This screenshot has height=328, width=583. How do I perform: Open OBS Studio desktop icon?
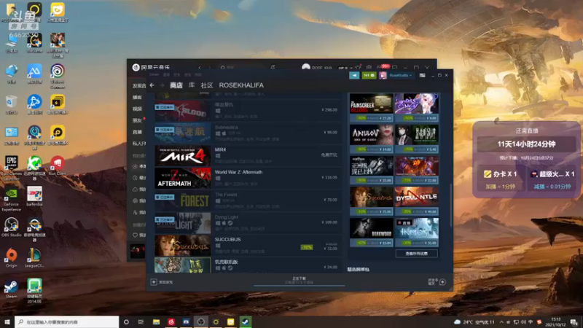11,227
